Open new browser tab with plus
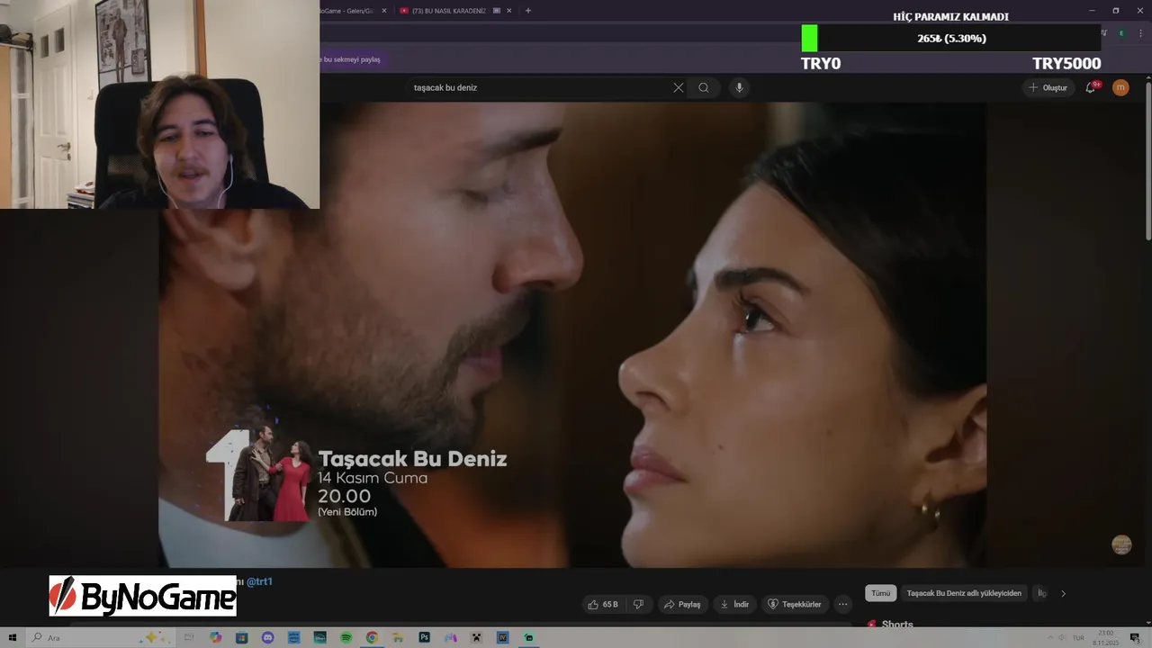The height and width of the screenshot is (648, 1152). [528, 11]
